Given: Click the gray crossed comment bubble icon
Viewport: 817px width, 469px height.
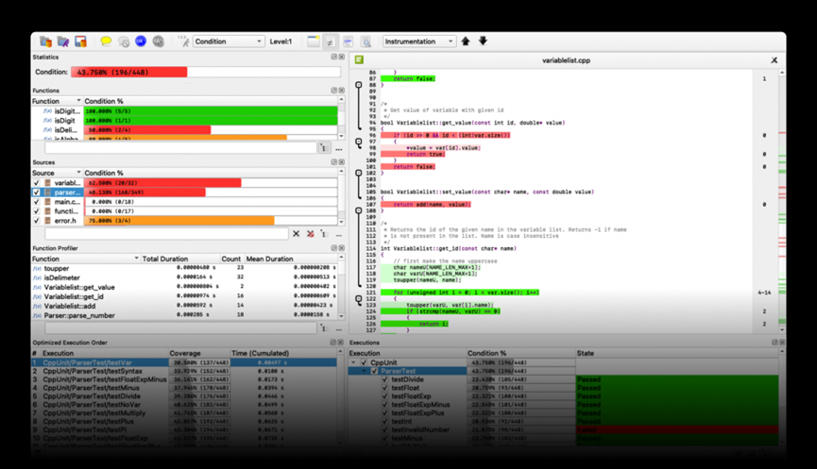Looking at the screenshot, I should [x=124, y=42].
